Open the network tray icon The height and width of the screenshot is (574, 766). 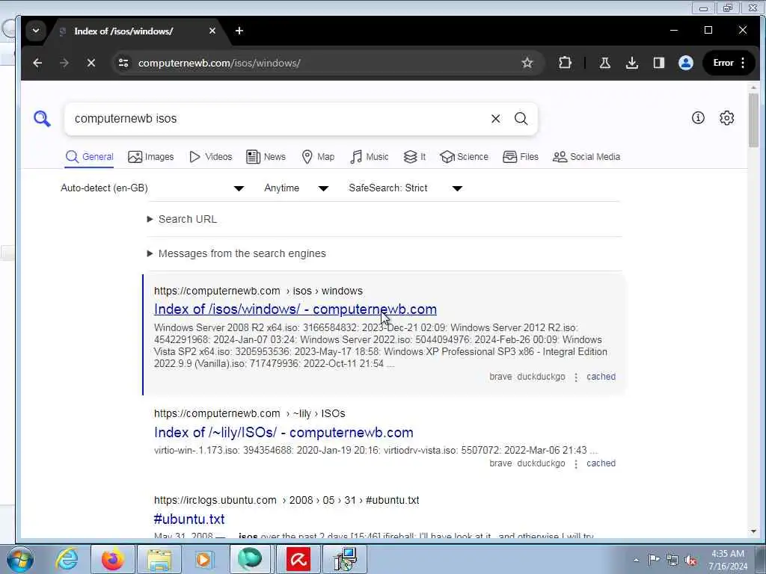coord(672,561)
